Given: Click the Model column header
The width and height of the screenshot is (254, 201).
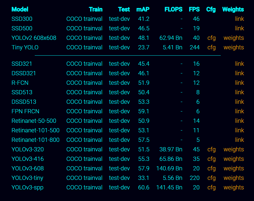Looking at the screenshot, I should 20,10.
